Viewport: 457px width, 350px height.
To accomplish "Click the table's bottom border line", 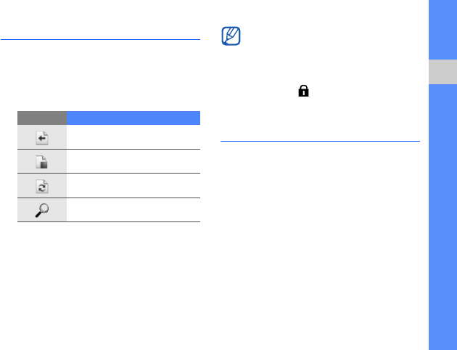I will click(109, 221).
